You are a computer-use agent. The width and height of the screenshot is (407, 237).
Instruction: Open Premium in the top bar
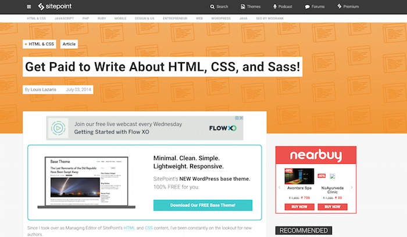tap(348, 6)
